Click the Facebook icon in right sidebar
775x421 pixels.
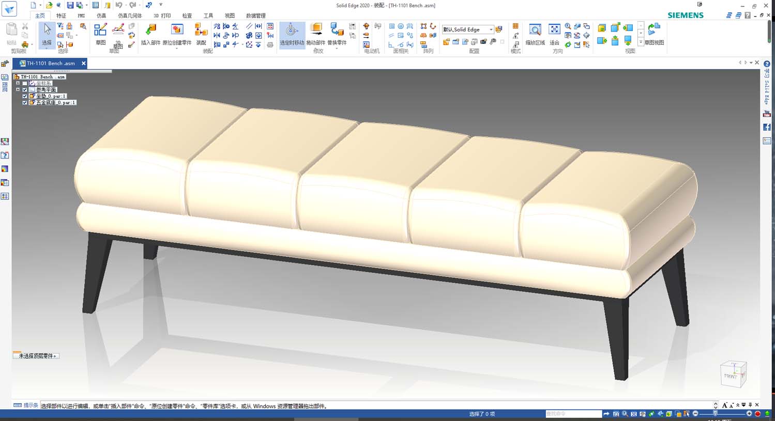click(767, 127)
